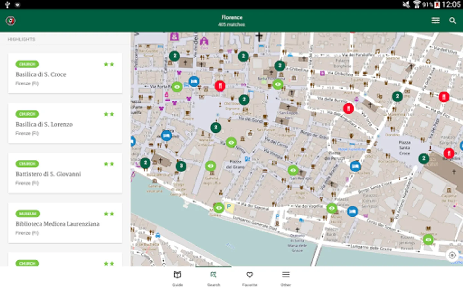The image size is (463, 289).
Task: Tap star rating on Battistero di S. Giovanni
Action: coord(109,164)
